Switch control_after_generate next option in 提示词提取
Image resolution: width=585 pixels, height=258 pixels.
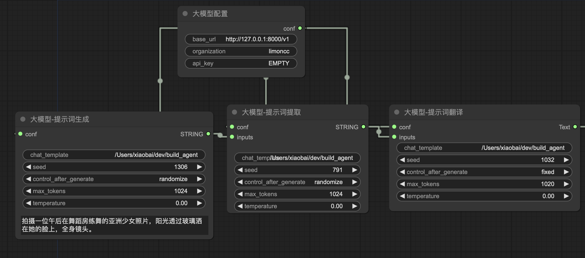click(354, 182)
